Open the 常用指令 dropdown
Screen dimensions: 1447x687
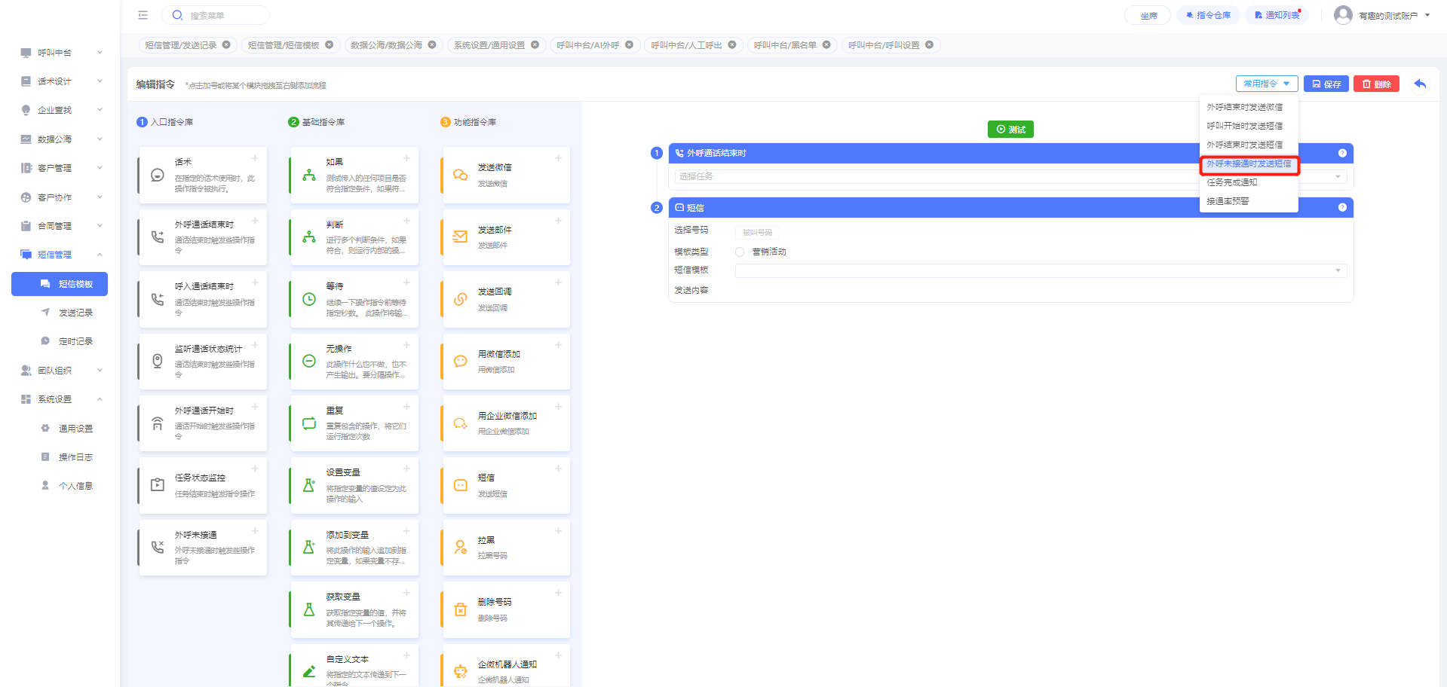[1266, 84]
